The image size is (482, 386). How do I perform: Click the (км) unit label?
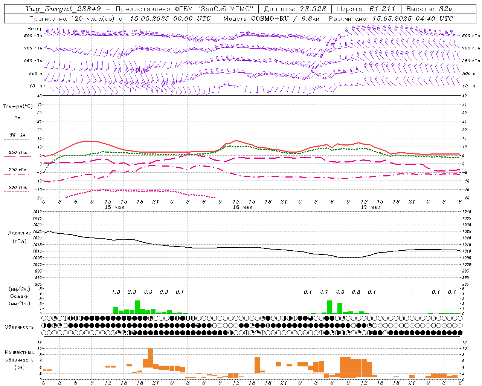click(19, 367)
